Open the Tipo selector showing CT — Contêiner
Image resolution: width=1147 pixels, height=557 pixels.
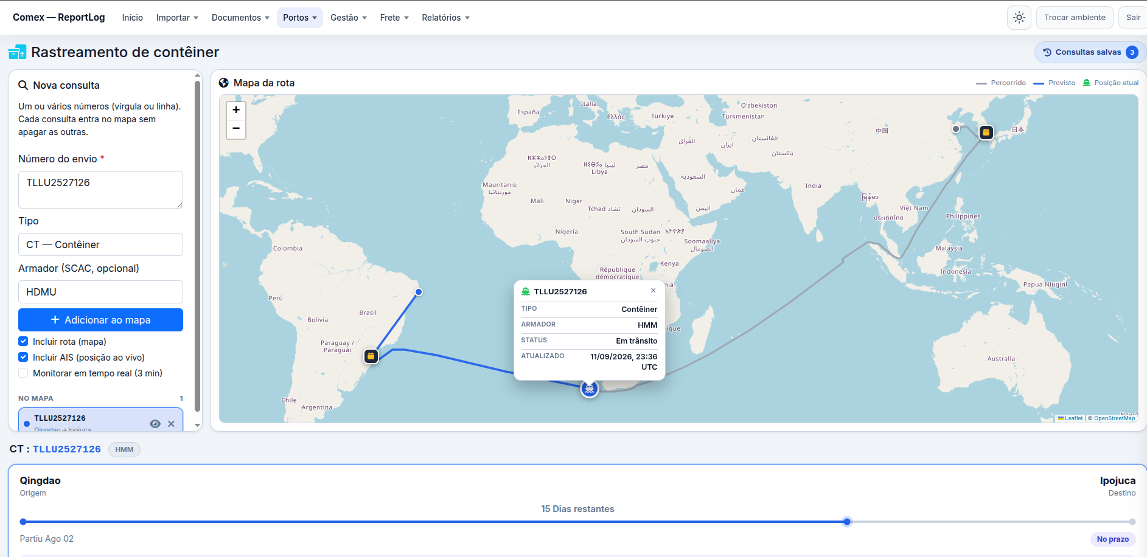pos(100,244)
